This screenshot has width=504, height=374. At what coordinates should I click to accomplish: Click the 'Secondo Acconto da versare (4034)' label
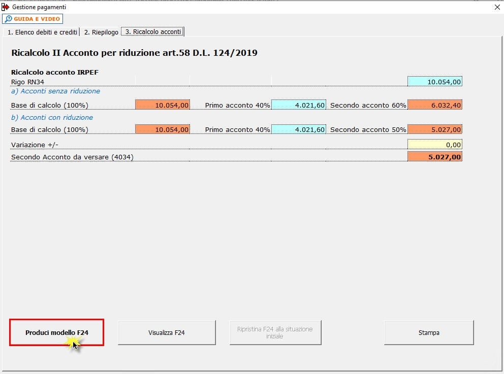click(x=72, y=157)
